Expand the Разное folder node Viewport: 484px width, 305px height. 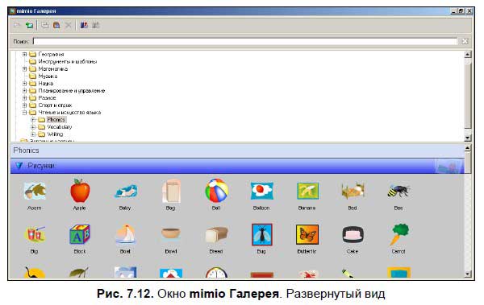click(25, 97)
